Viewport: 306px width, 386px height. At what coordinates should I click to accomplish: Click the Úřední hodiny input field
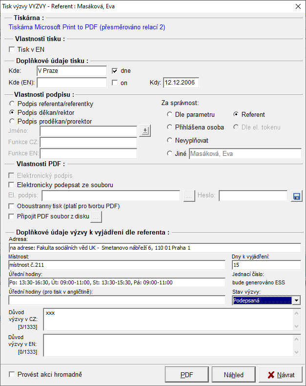click(x=117, y=282)
